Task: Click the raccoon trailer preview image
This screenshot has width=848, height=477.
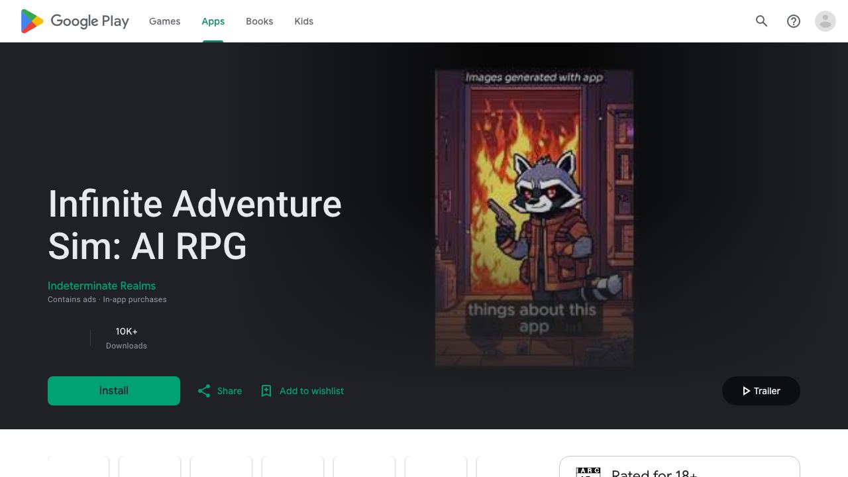Action: pyautogui.click(x=534, y=217)
